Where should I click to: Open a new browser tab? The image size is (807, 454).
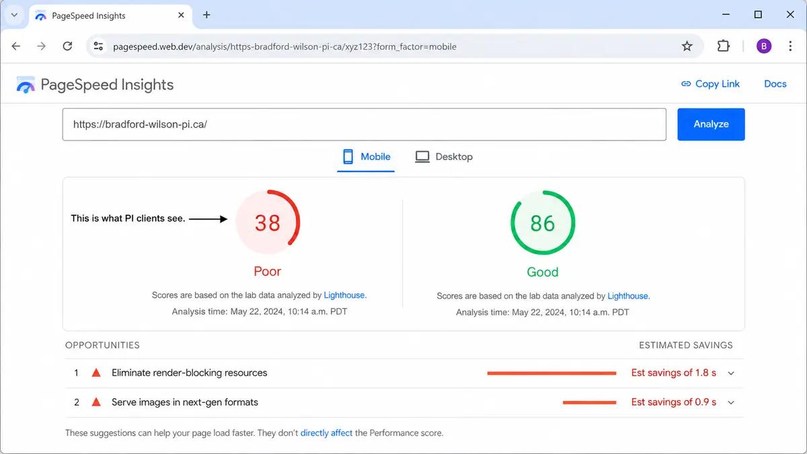[206, 15]
